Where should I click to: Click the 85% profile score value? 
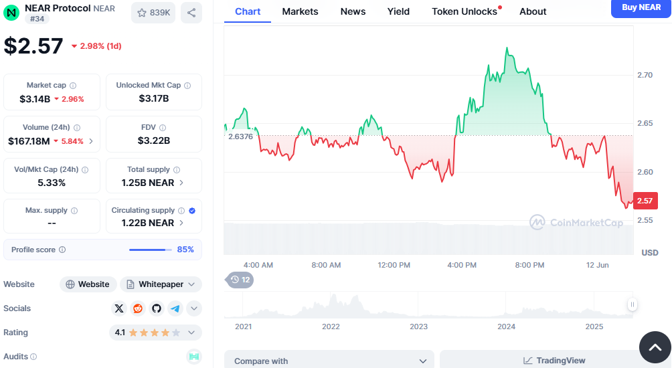[185, 250]
